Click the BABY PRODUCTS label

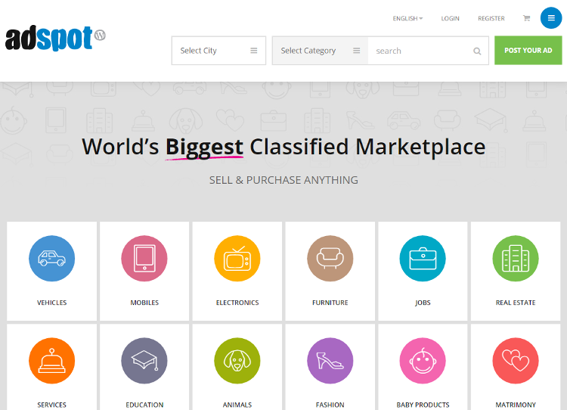pyautogui.click(x=423, y=405)
